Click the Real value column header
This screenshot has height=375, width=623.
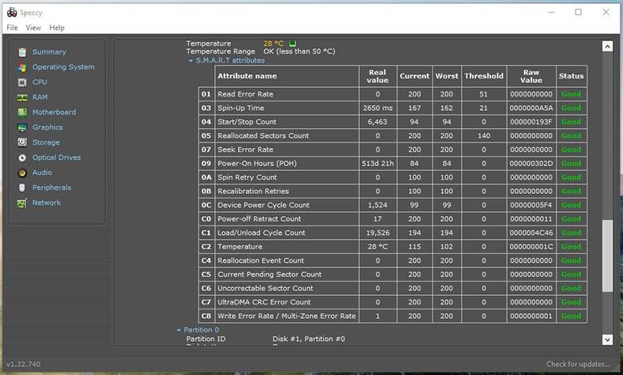[377, 76]
